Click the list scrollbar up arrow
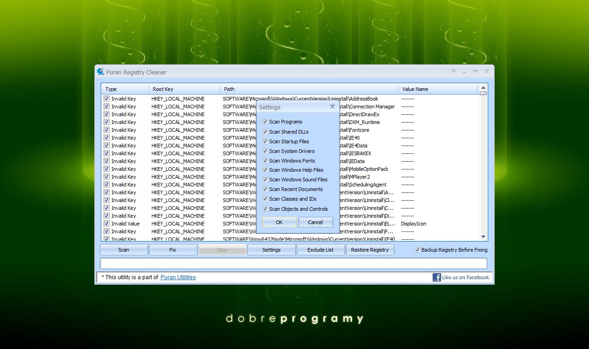The image size is (589, 349). tap(483, 88)
